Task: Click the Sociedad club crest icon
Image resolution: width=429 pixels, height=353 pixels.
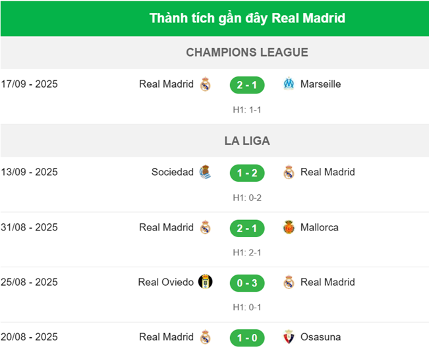Action: 205,173
